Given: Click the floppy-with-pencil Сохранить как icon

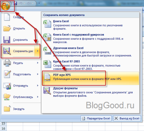Looking at the screenshot, I should (7, 51).
